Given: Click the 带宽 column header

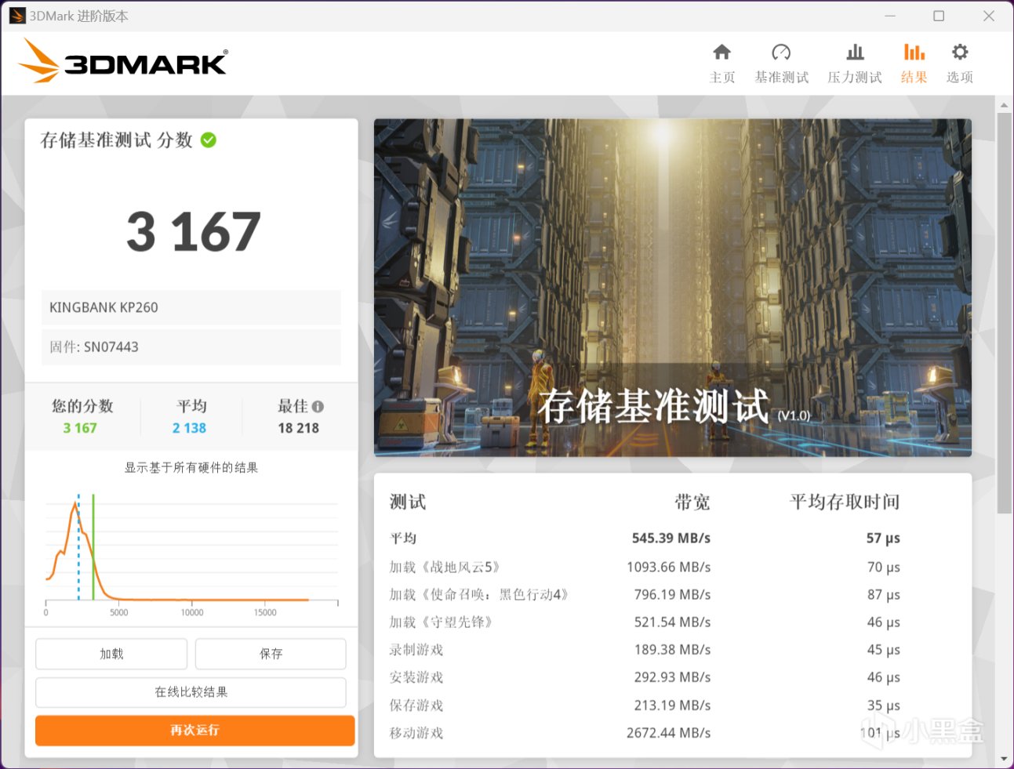Looking at the screenshot, I should tap(692, 502).
